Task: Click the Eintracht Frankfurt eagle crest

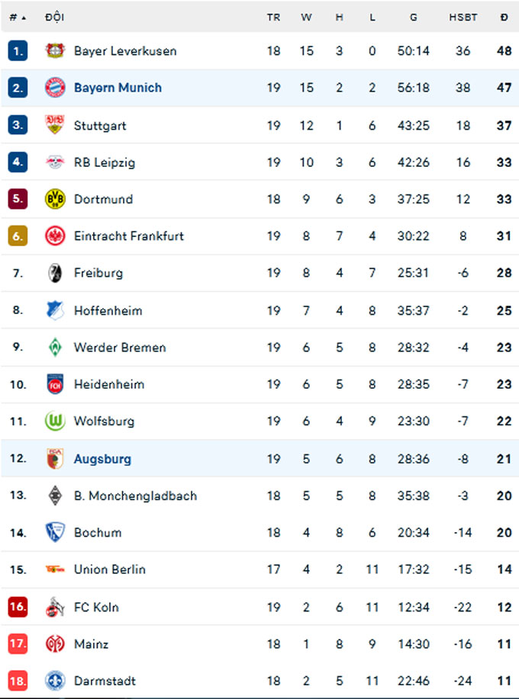Action: (x=55, y=236)
